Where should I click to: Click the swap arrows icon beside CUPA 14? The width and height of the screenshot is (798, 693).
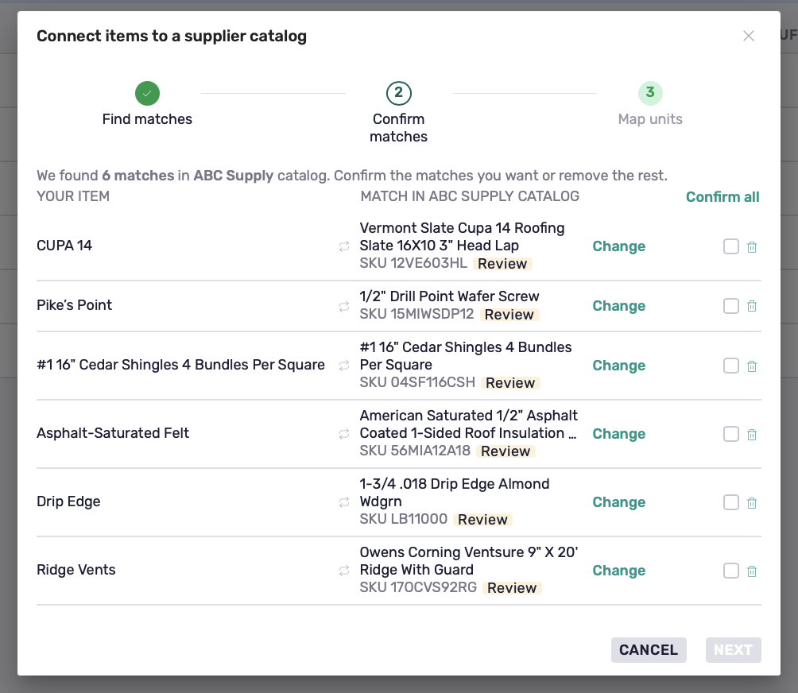tap(344, 246)
